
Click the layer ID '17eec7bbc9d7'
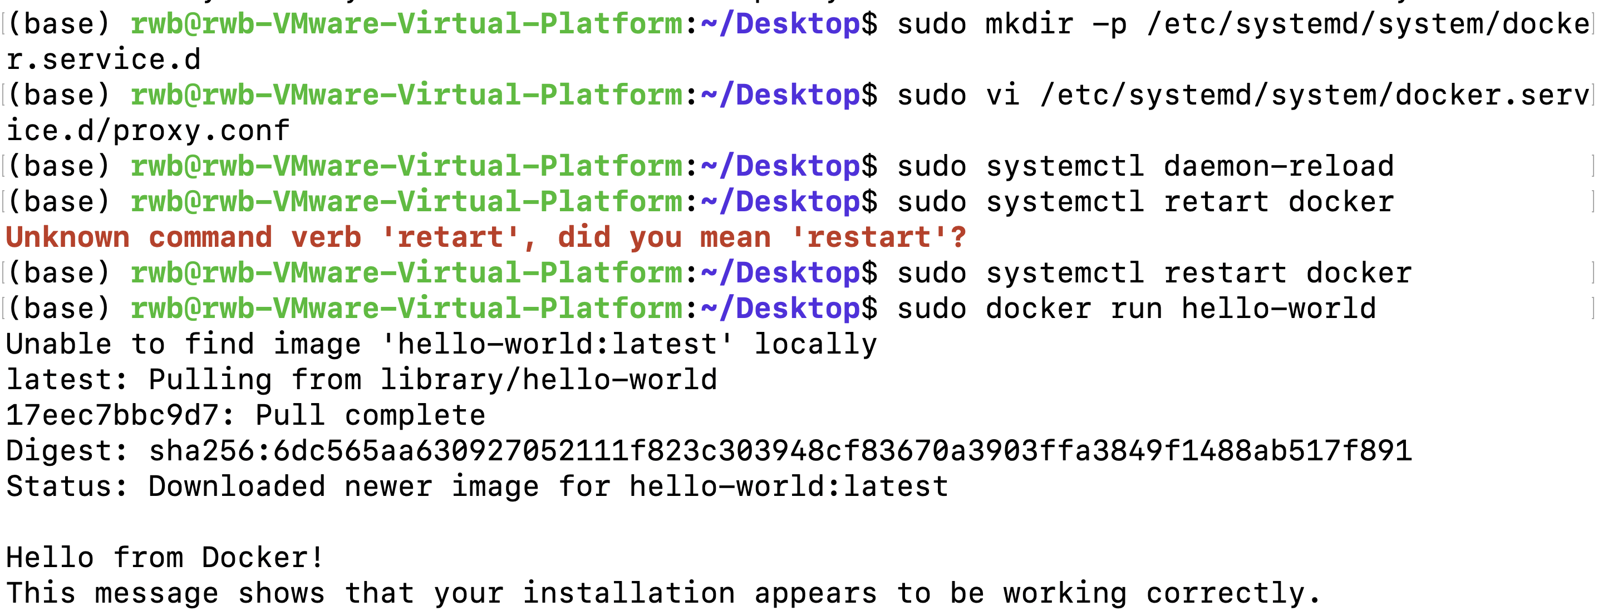pyautogui.click(x=112, y=416)
